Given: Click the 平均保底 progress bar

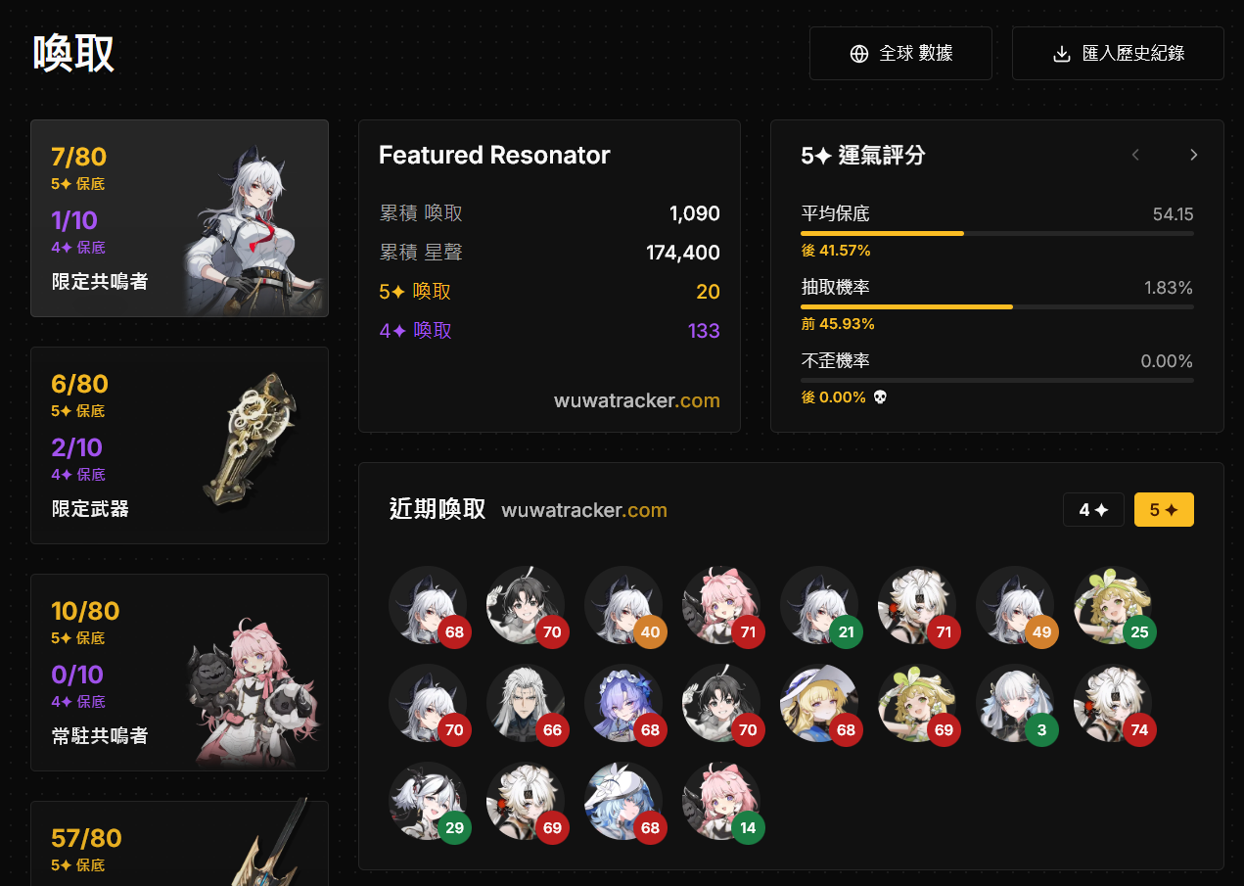Looking at the screenshot, I should point(996,234).
